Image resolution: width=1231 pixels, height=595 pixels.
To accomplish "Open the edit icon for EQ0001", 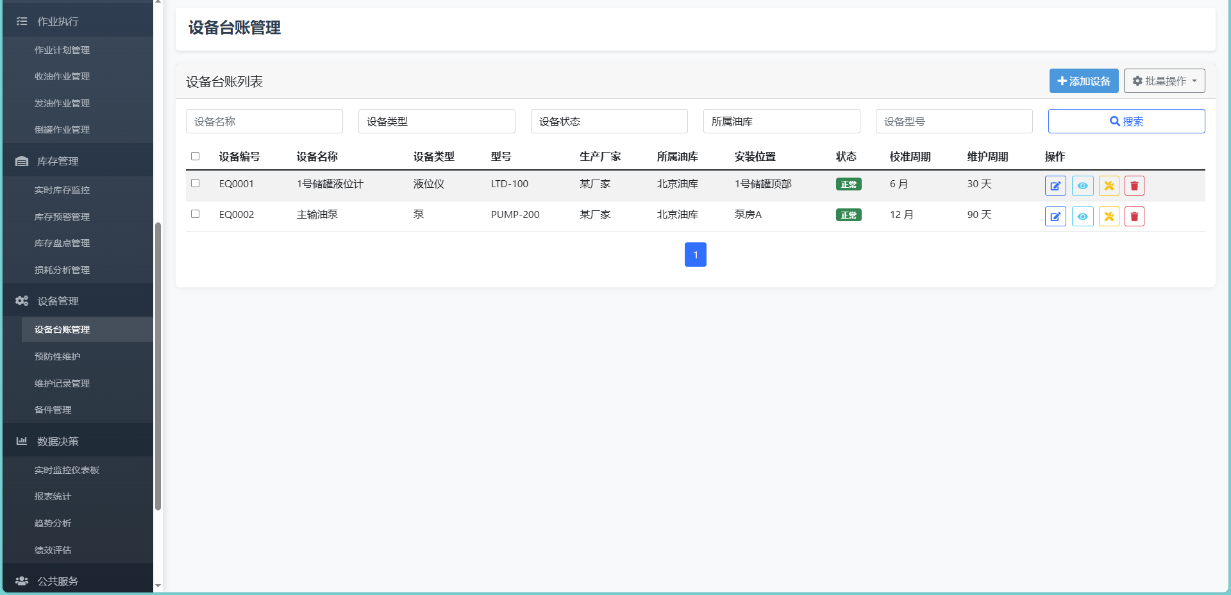I will pos(1055,185).
